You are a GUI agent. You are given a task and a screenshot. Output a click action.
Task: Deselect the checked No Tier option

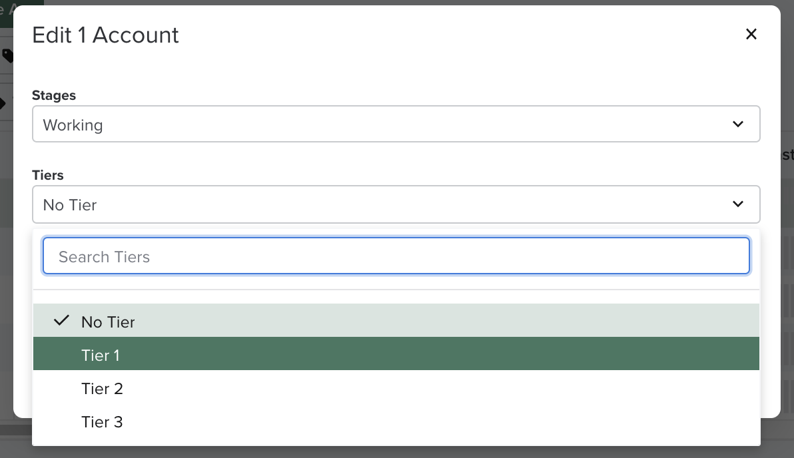[107, 322]
